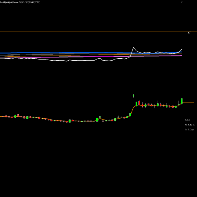Select the latest tall green candle at the far right end

(x=182, y=101)
